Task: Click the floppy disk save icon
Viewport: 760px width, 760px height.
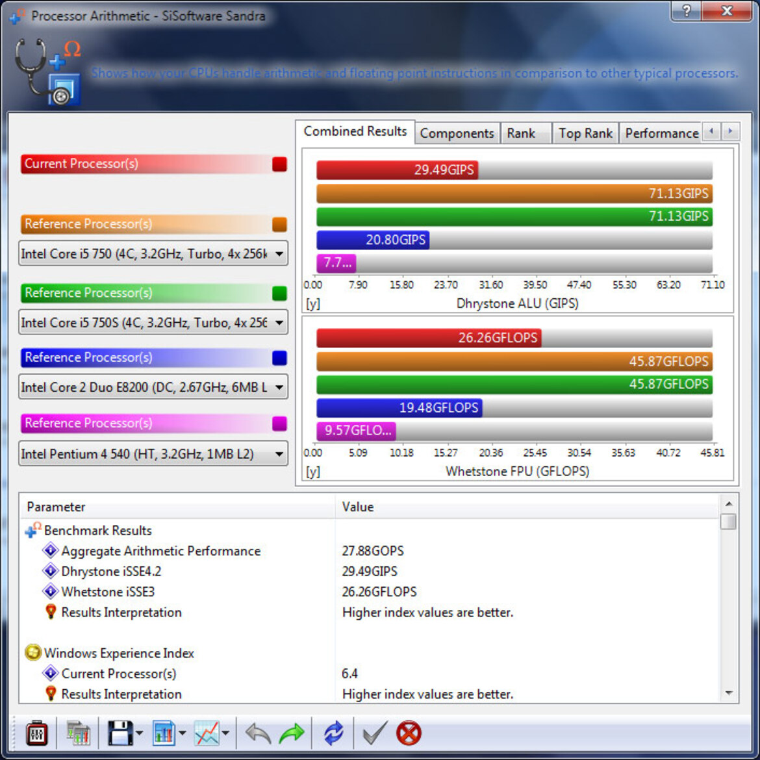Action: (x=120, y=733)
